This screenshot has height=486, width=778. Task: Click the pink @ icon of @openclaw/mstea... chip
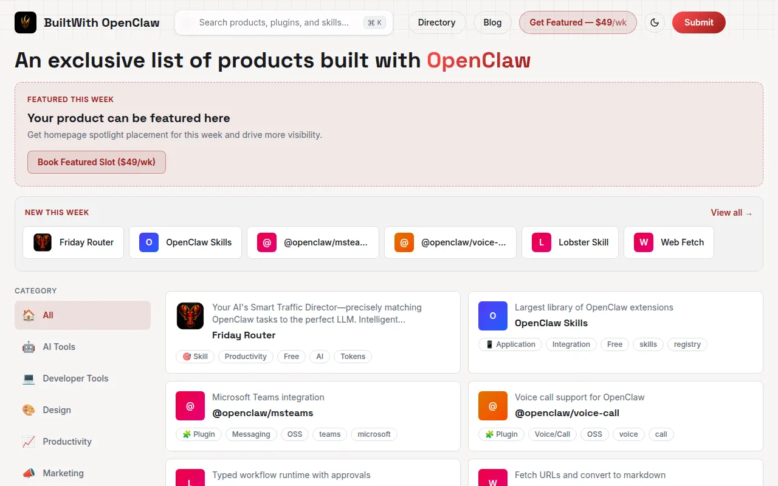[x=267, y=242]
